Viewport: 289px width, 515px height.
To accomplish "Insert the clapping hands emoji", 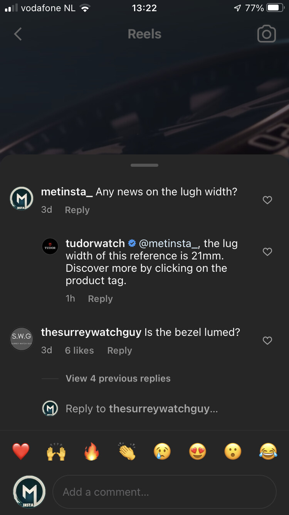I will coord(127,451).
